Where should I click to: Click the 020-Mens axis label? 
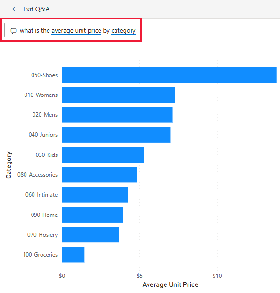(x=45, y=115)
